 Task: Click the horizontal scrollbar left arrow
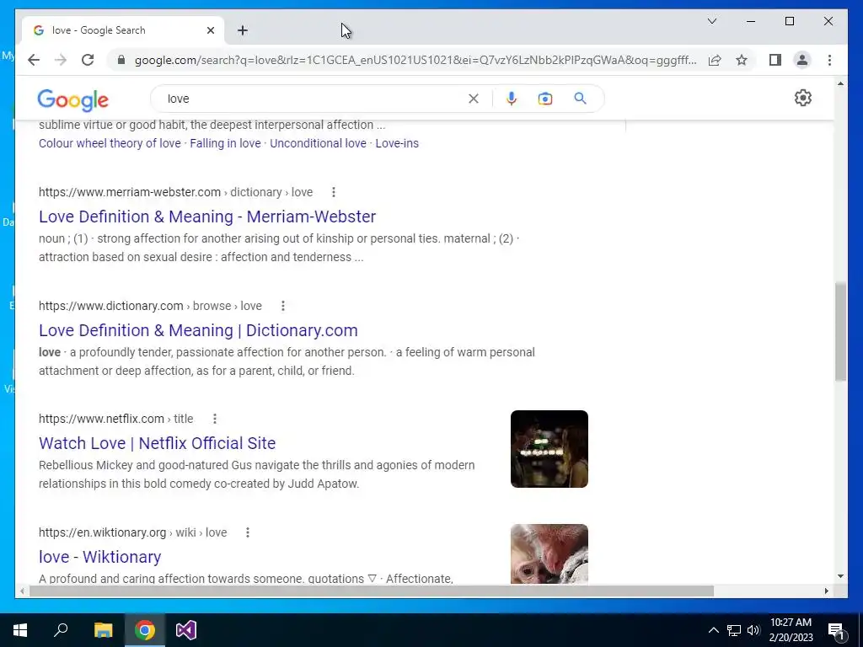tap(21, 591)
